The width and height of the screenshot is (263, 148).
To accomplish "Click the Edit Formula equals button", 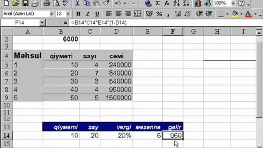I will pos(65,23).
